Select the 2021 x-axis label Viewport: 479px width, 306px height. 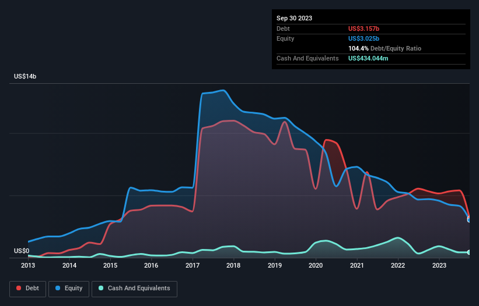pos(357,265)
